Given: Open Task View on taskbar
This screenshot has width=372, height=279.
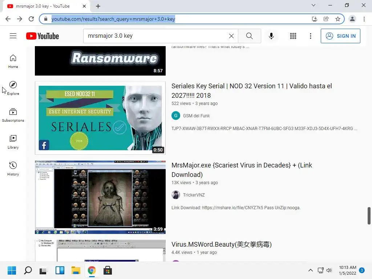Looking at the screenshot, I should tap(44, 270).
